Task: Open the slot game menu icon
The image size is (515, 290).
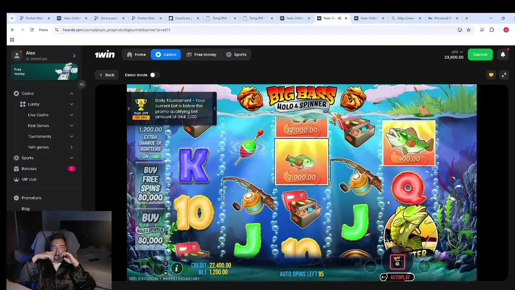Action: point(165,263)
